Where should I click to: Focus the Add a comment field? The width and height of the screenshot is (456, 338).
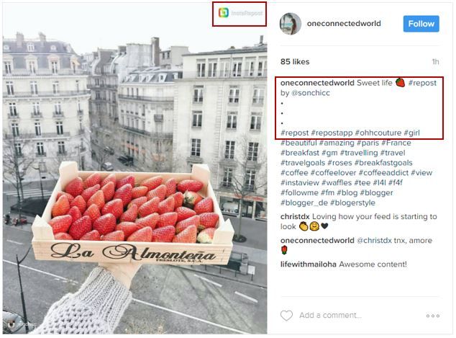coord(330,315)
